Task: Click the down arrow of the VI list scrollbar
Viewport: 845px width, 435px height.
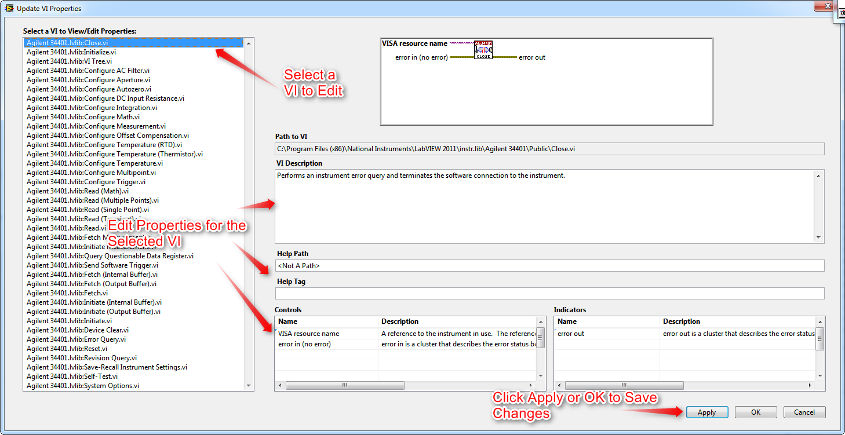Action: click(249, 386)
